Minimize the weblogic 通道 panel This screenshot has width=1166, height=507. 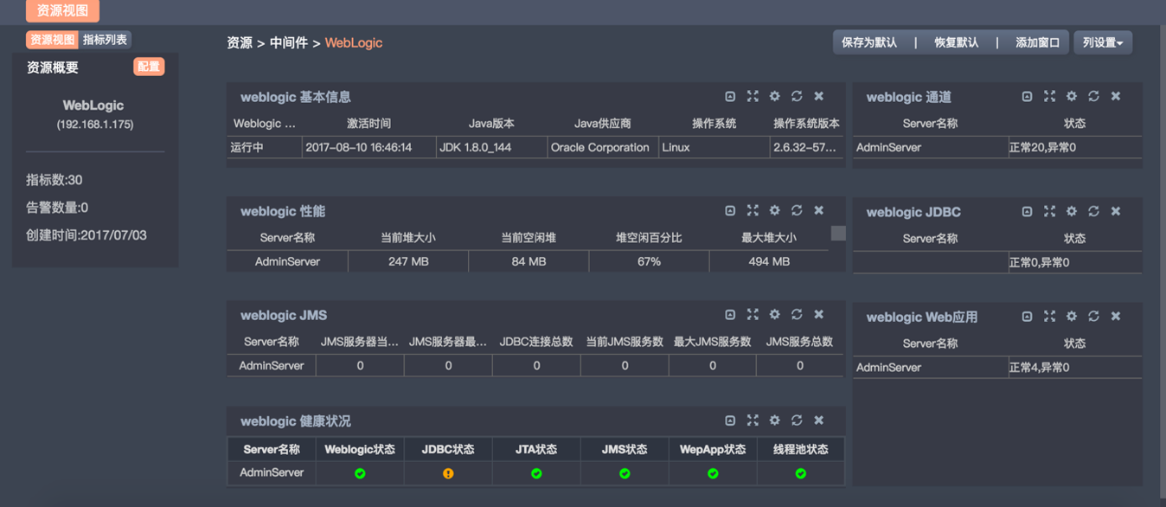point(1027,96)
